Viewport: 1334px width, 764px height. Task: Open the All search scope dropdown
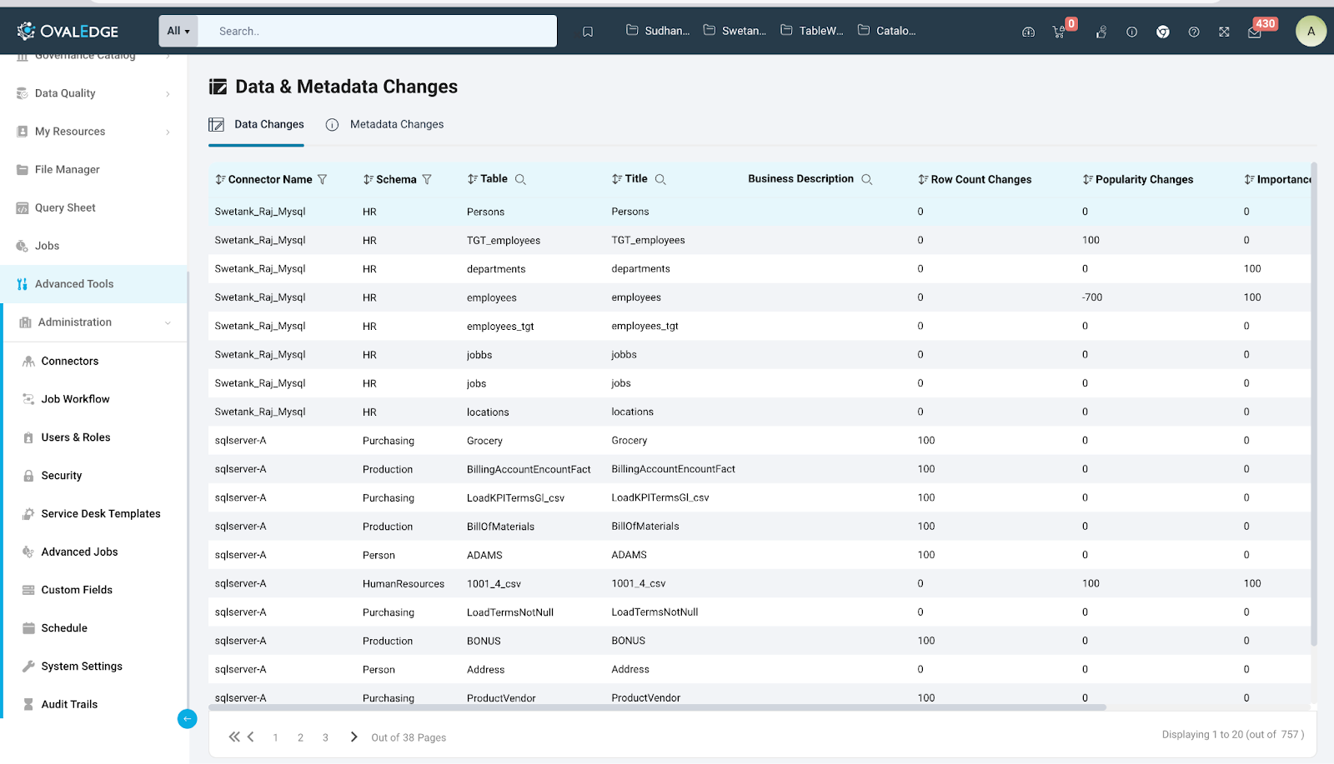click(x=178, y=31)
